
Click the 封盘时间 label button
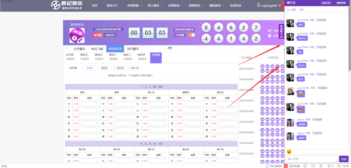pyautogui.click(x=110, y=35)
